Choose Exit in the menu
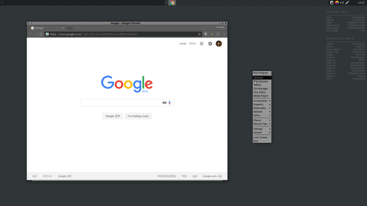 262,141
